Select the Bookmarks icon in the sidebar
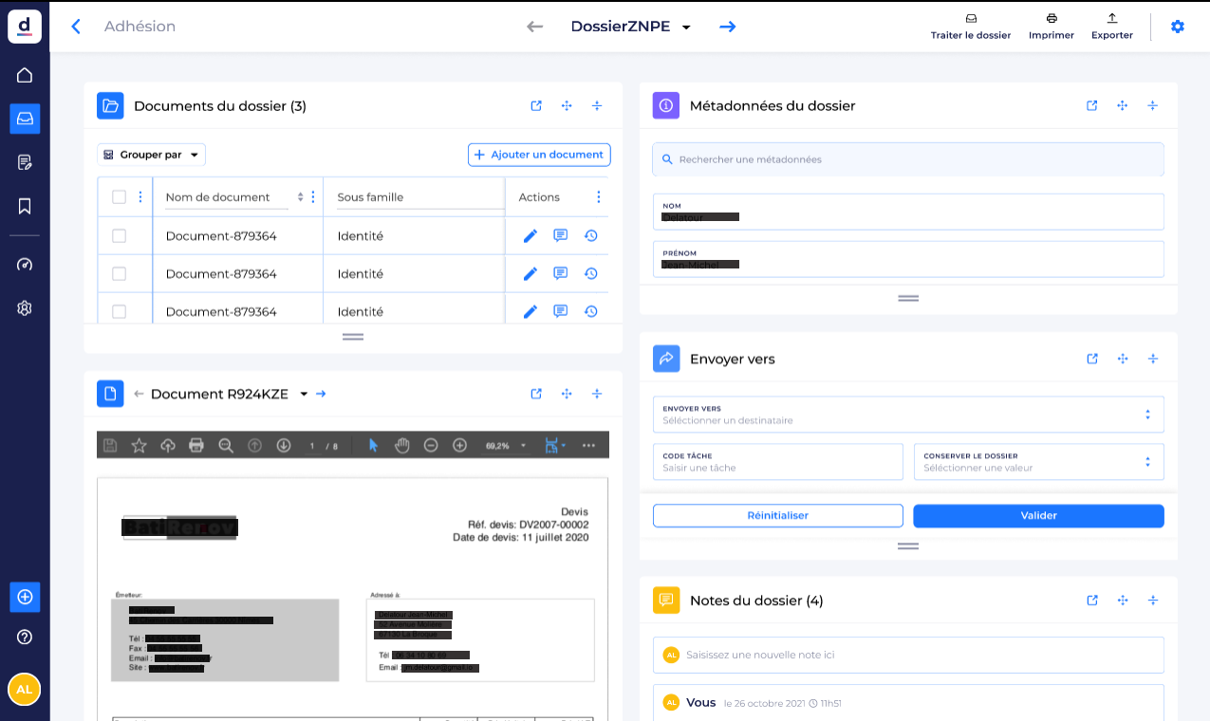1210x721 pixels. coord(24,206)
